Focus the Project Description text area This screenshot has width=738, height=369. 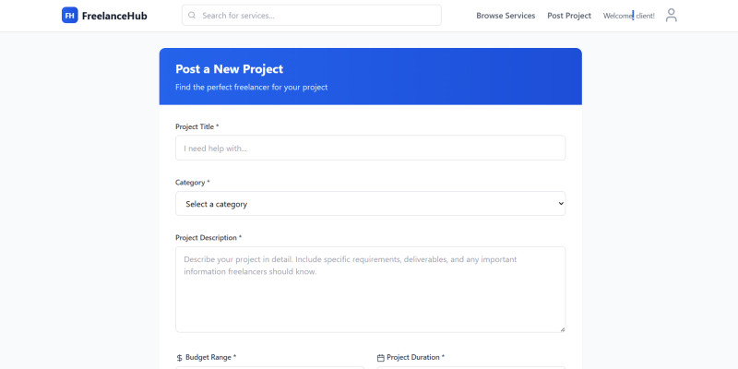coord(370,289)
